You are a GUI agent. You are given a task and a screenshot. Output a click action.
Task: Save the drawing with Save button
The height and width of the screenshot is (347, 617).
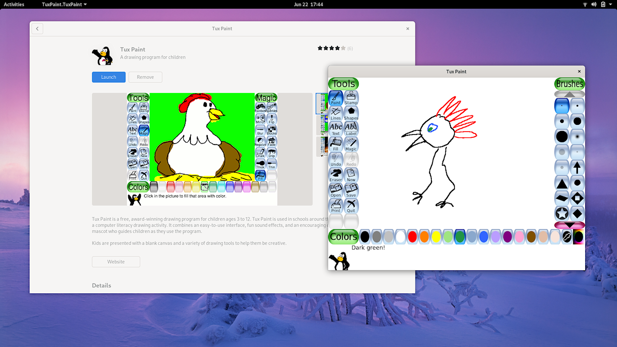pyautogui.click(x=351, y=190)
